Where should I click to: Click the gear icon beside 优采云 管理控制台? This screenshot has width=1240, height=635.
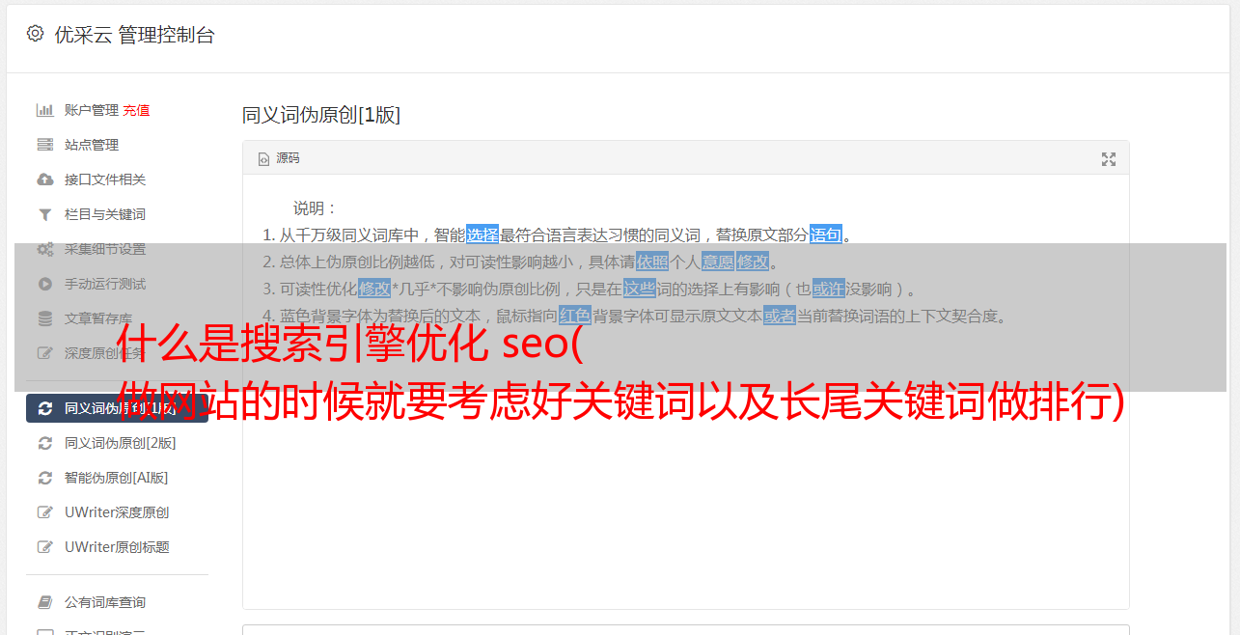pos(36,34)
